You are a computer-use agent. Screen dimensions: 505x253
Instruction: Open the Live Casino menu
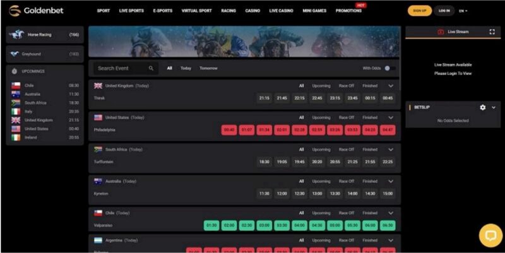coord(281,11)
